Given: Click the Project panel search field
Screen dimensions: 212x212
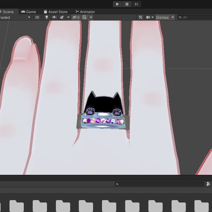Looking at the screenshot, I should coord(160,184).
